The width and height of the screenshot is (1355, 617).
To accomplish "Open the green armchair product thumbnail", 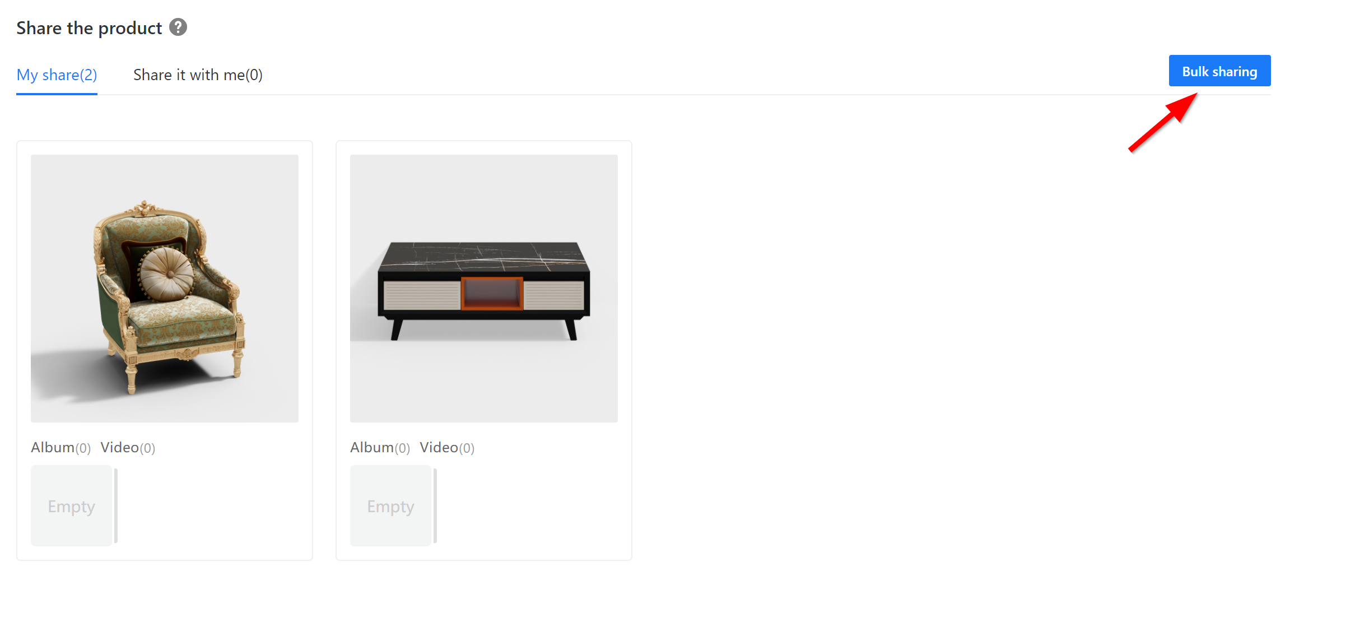I will (165, 289).
